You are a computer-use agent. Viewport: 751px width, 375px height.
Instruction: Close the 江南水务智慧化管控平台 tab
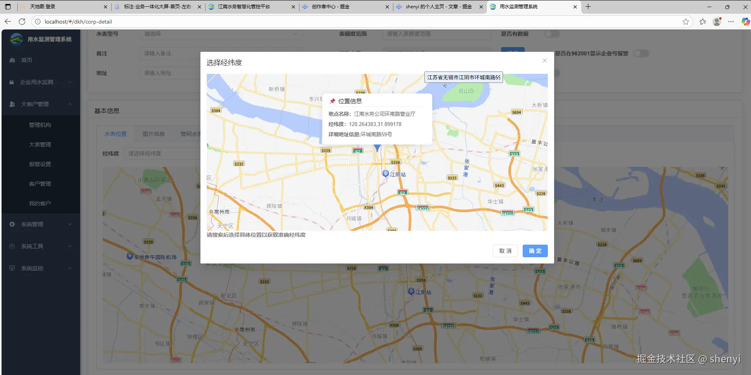point(293,7)
